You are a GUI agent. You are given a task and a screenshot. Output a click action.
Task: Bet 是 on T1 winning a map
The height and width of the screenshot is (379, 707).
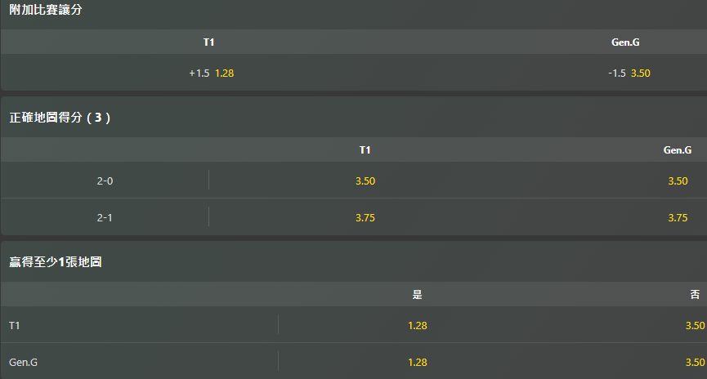418,325
